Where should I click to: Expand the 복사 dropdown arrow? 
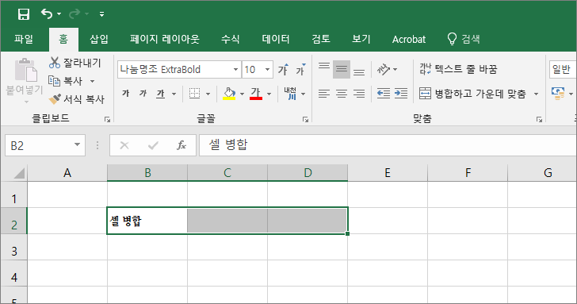[x=93, y=81]
